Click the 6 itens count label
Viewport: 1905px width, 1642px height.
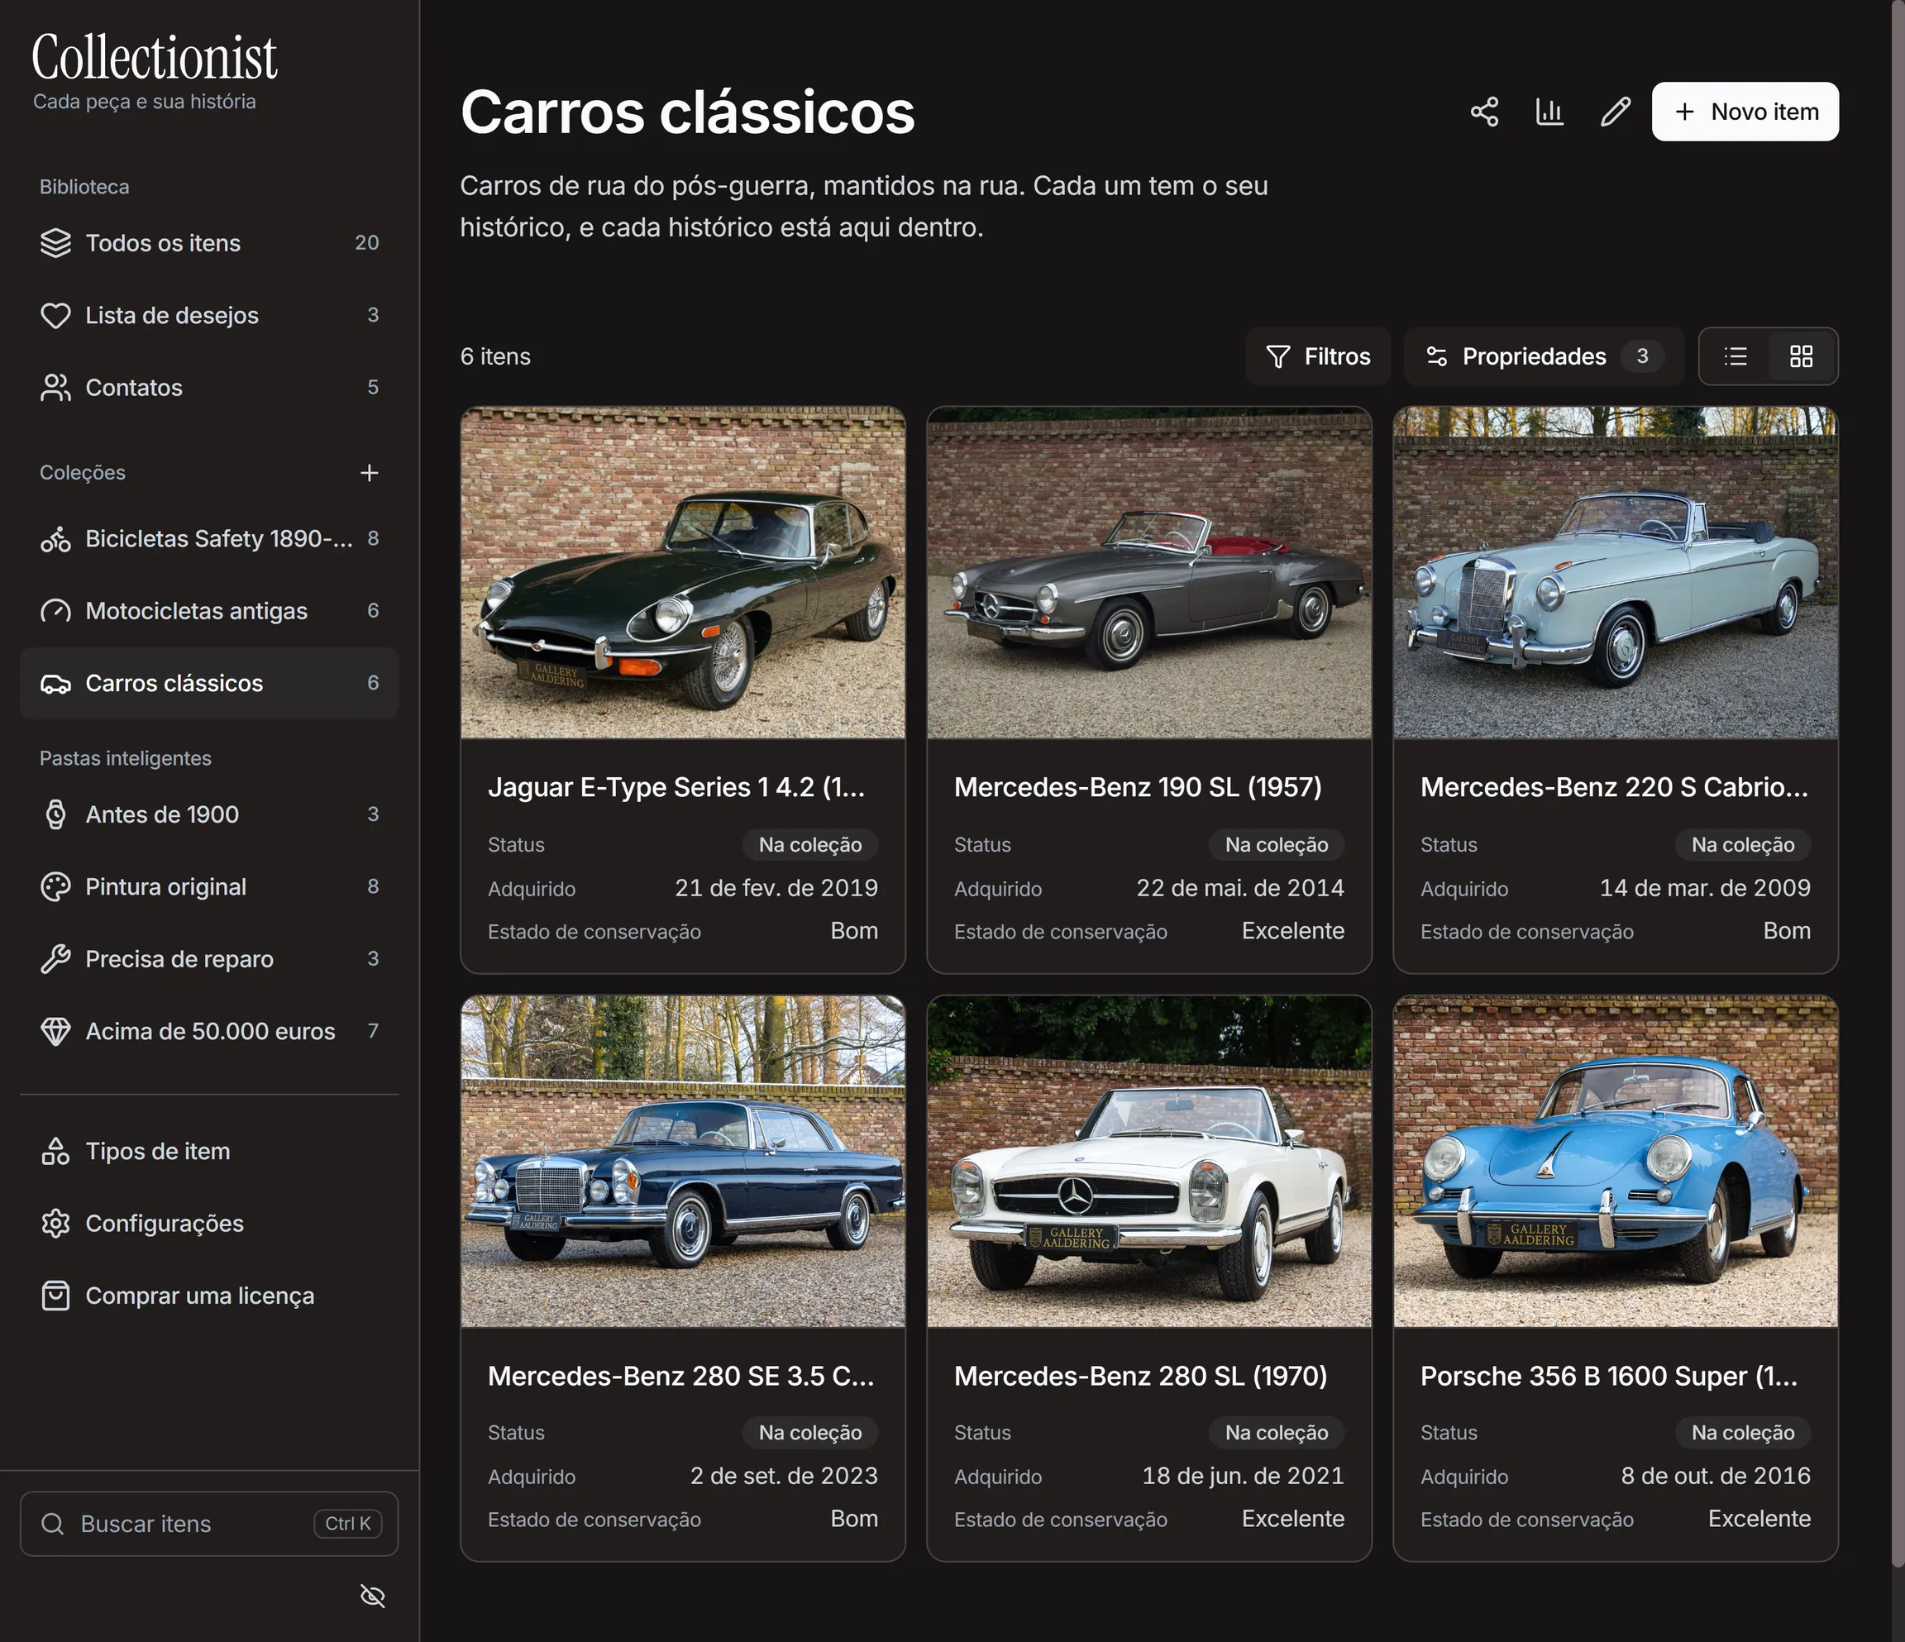point(495,356)
